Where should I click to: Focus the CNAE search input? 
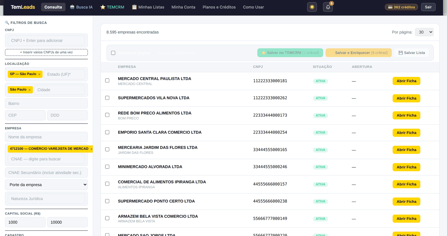tap(46, 159)
